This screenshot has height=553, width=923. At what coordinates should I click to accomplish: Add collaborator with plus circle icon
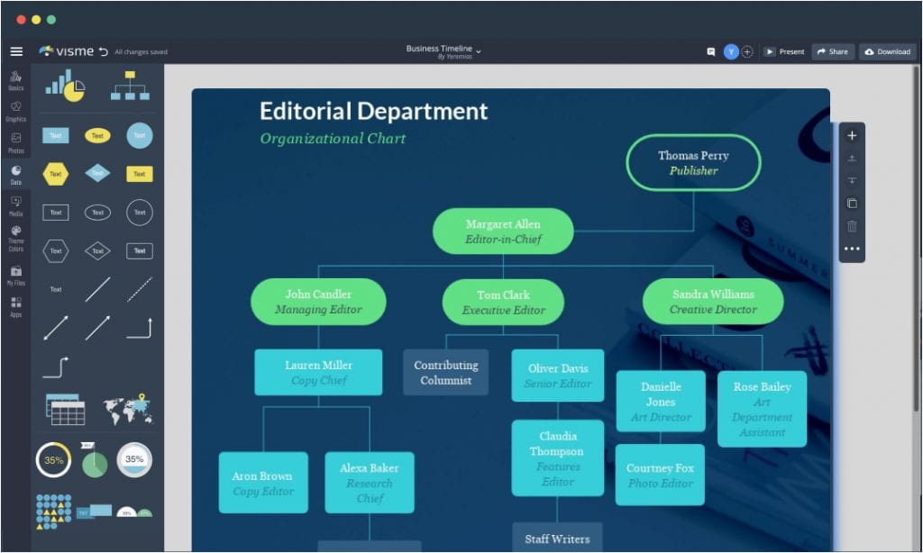tap(747, 51)
